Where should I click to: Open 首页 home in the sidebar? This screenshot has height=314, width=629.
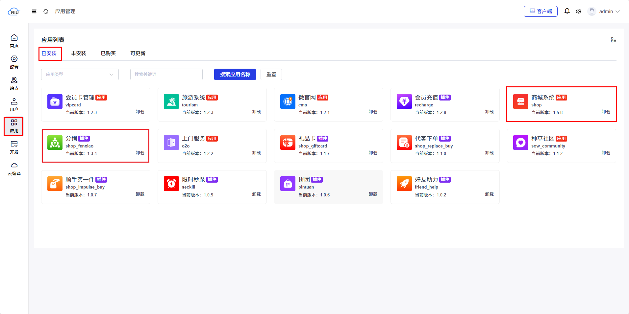point(14,41)
